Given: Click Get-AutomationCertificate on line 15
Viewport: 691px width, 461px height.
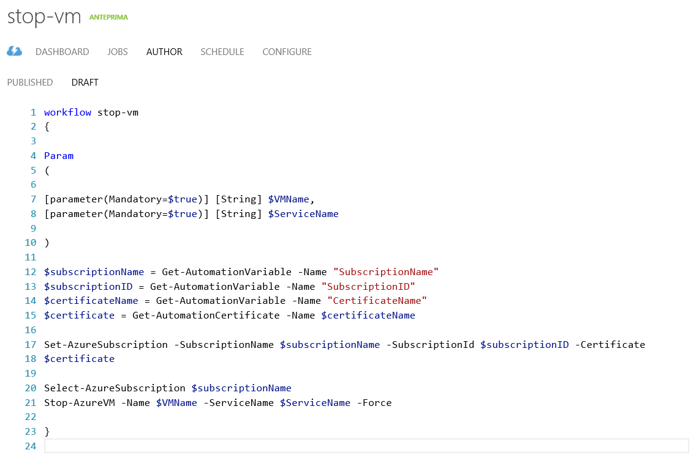Looking at the screenshot, I should (x=206, y=315).
